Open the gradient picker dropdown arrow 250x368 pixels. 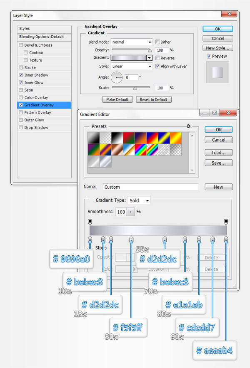(149, 58)
